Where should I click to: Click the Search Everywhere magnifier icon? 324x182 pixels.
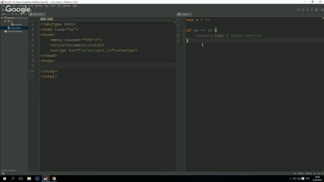click(x=322, y=10)
